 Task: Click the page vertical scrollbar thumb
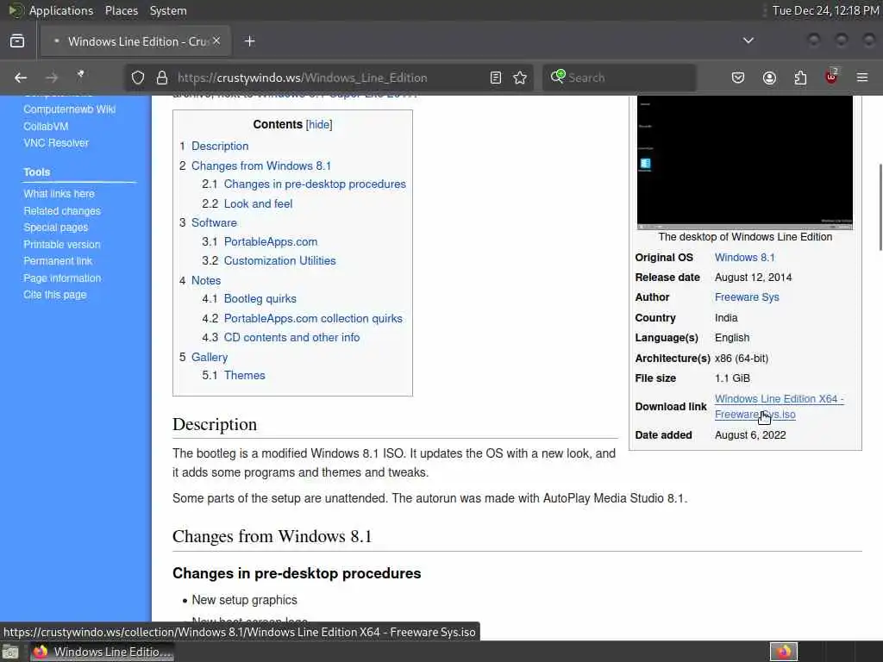pos(880,207)
